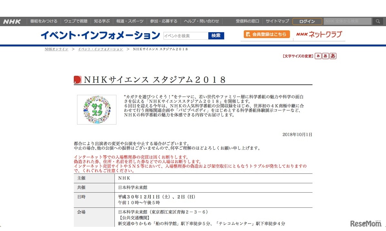Go to 受信料の窓口 page
Screen dimensions: 386x231
(x=247, y=21)
